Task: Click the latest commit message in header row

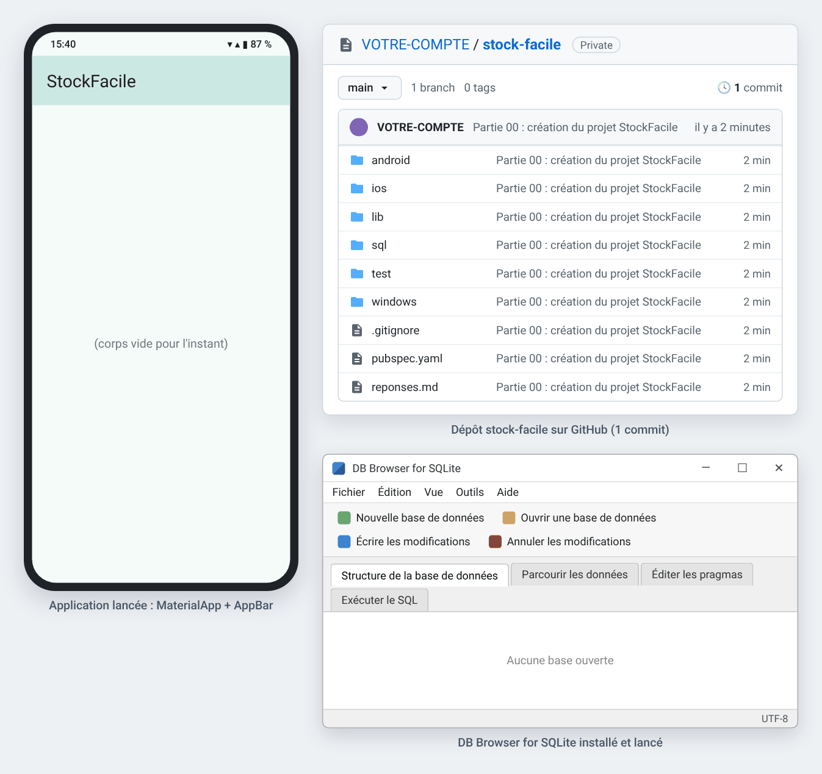Action: [575, 127]
